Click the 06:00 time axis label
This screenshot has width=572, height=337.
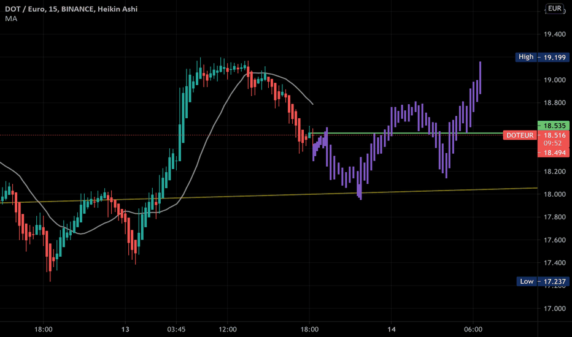[473, 330]
